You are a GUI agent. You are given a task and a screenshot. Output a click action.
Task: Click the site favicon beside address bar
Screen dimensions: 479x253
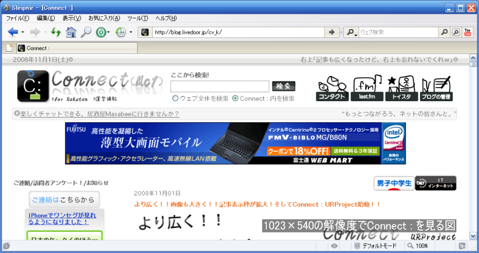pos(145,32)
